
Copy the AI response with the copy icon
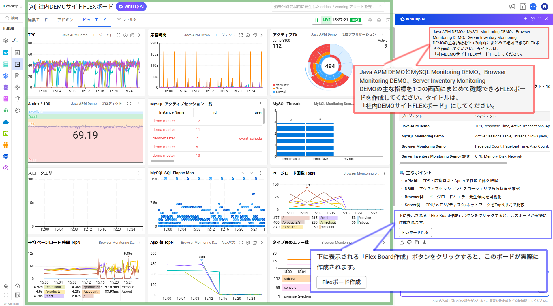pos(417,242)
